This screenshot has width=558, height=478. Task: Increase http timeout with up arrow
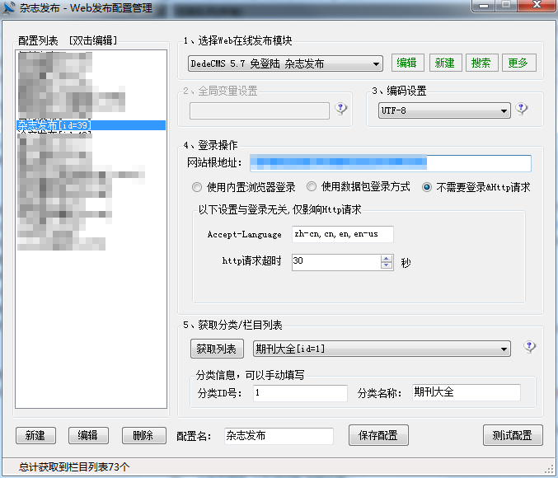[387, 259]
